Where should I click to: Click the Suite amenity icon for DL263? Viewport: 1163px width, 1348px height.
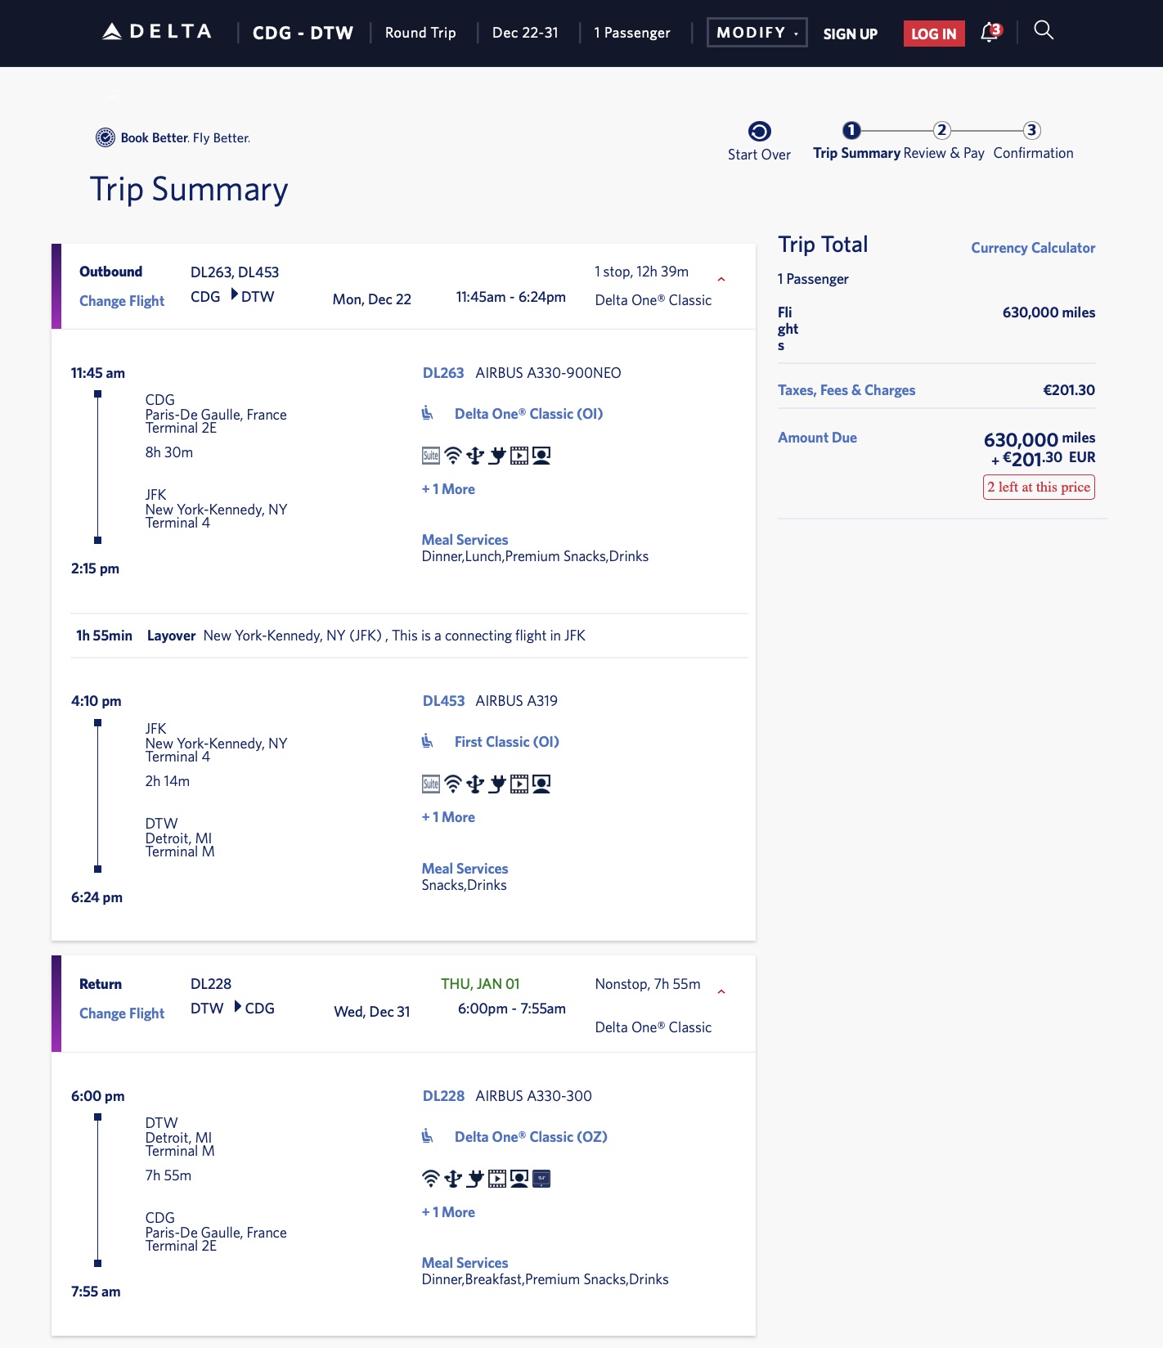[x=431, y=456]
